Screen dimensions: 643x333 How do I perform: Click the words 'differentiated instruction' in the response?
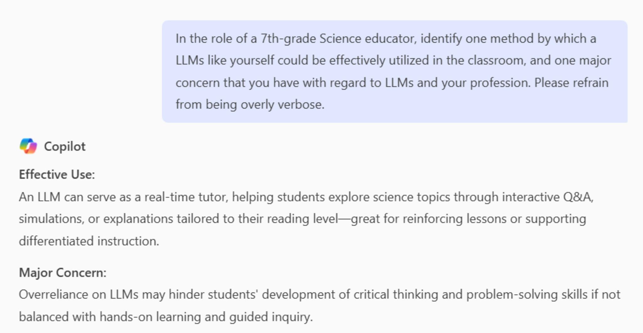pos(89,241)
